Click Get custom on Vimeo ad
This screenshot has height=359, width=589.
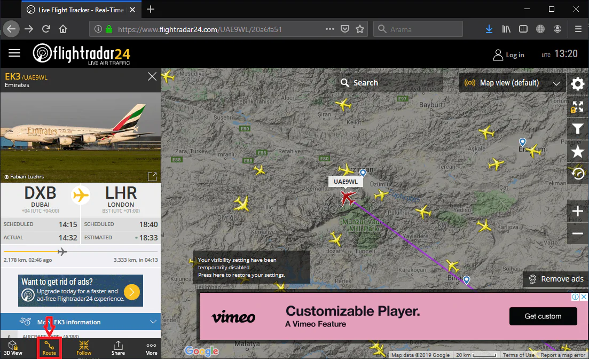[543, 316]
